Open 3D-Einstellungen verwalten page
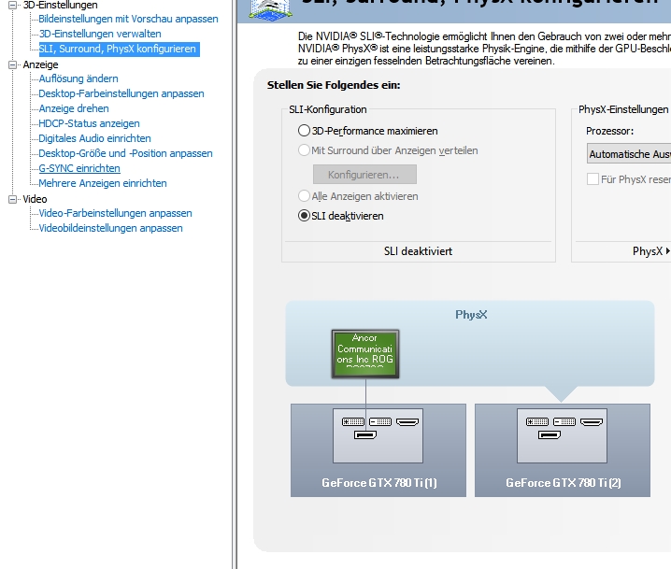Viewport: 671px width, 569px height. point(100,34)
